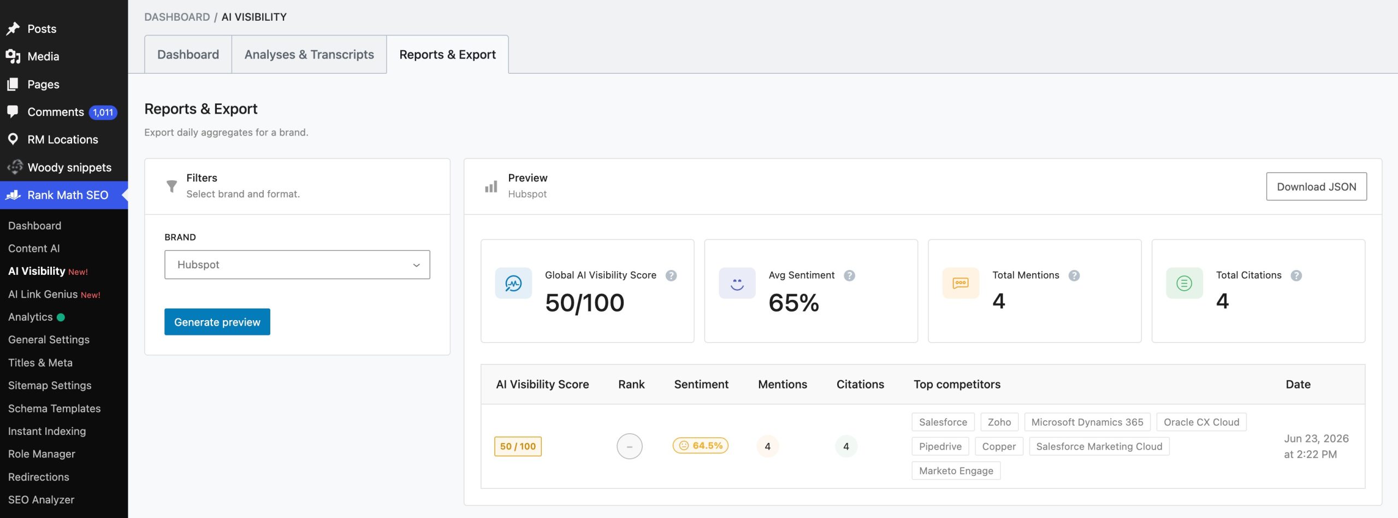Click the Media icon in sidebar
Image resolution: width=1398 pixels, height=518 pixels.
pos(13,56)
